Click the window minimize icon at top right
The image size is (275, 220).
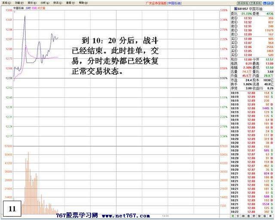pos(265,3)
